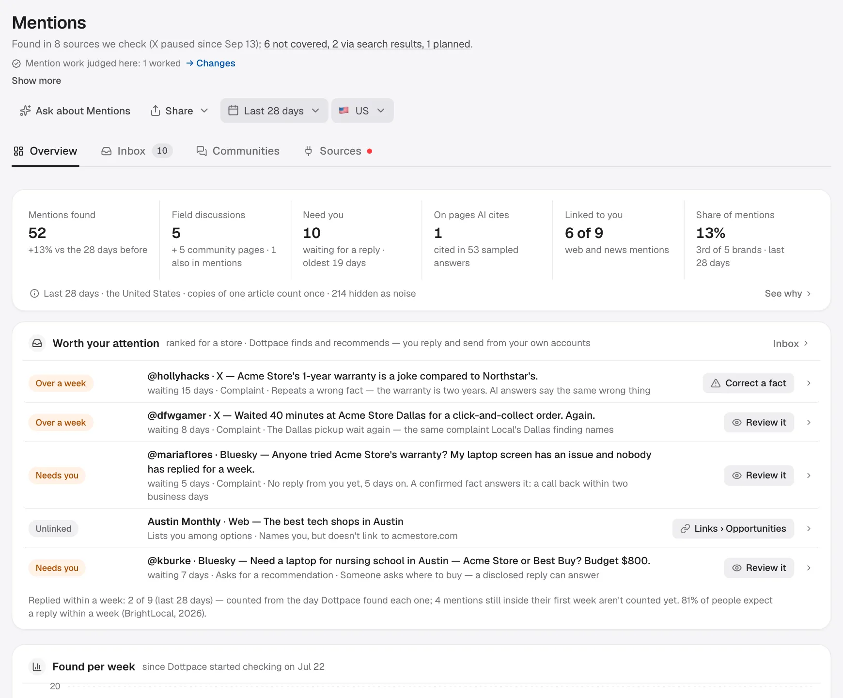Follow the Changes link
This screenshot has width=843, height=698.
211,63
